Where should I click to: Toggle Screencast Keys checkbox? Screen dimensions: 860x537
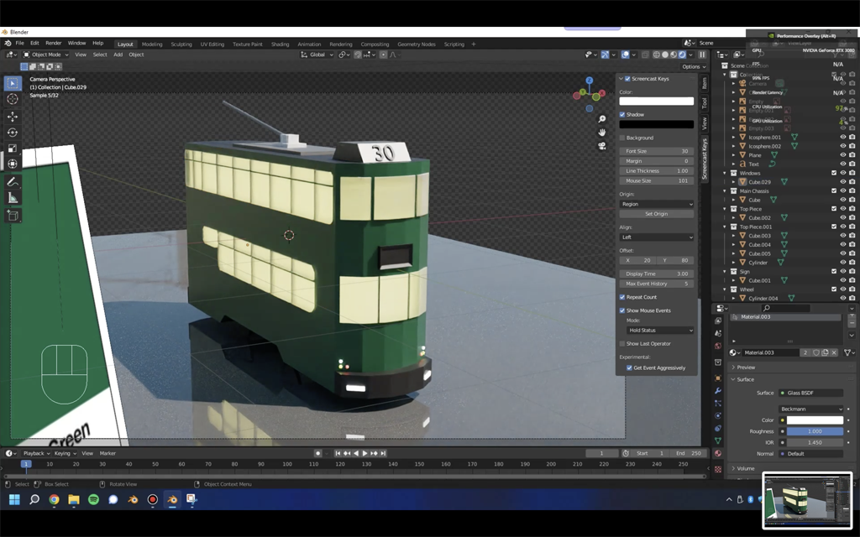627,79
